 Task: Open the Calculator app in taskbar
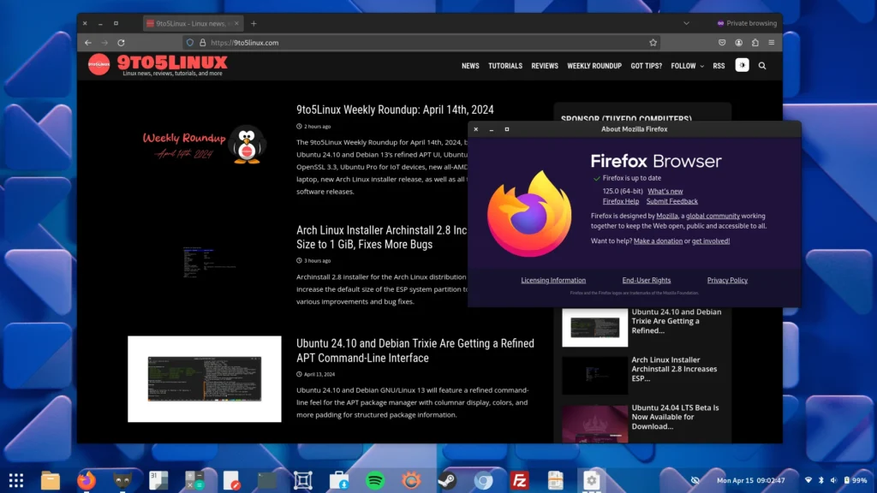tap(194, 480)
